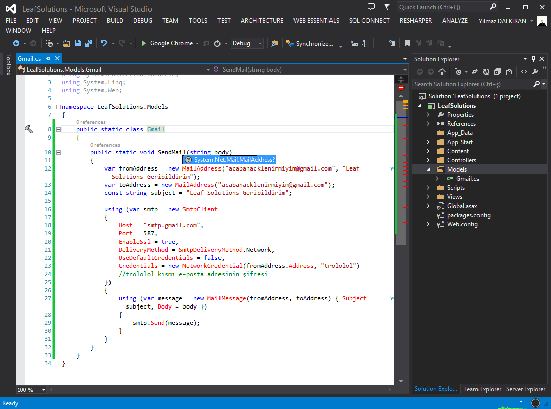Refresh the Solution Explorer tree

486,72
